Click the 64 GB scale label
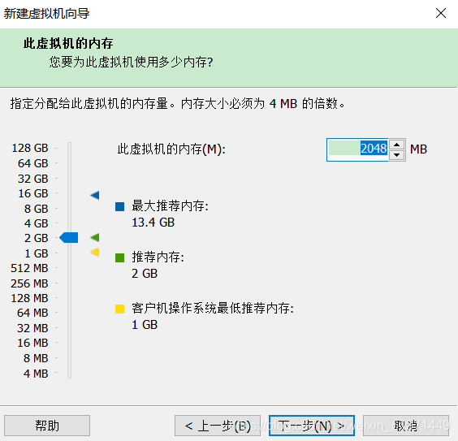 pos(33,163)
